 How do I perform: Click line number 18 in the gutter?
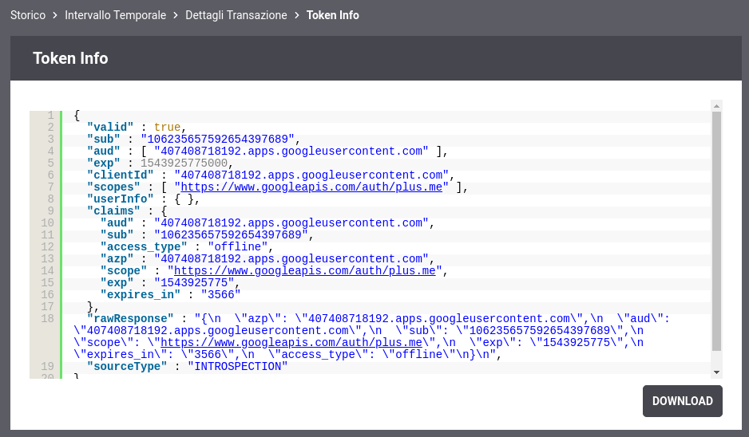(x=47, y=319)
